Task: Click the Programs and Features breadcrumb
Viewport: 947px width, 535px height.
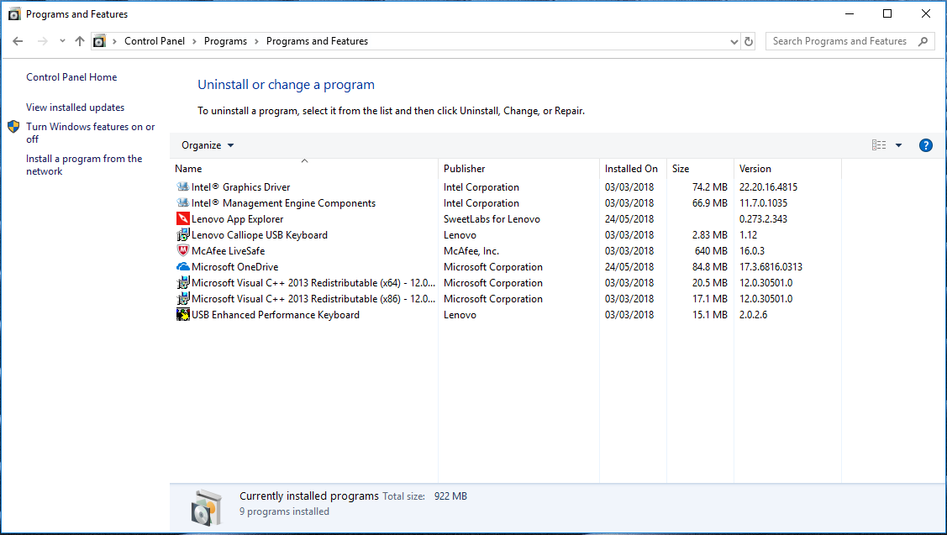Action: coord(317,41)
